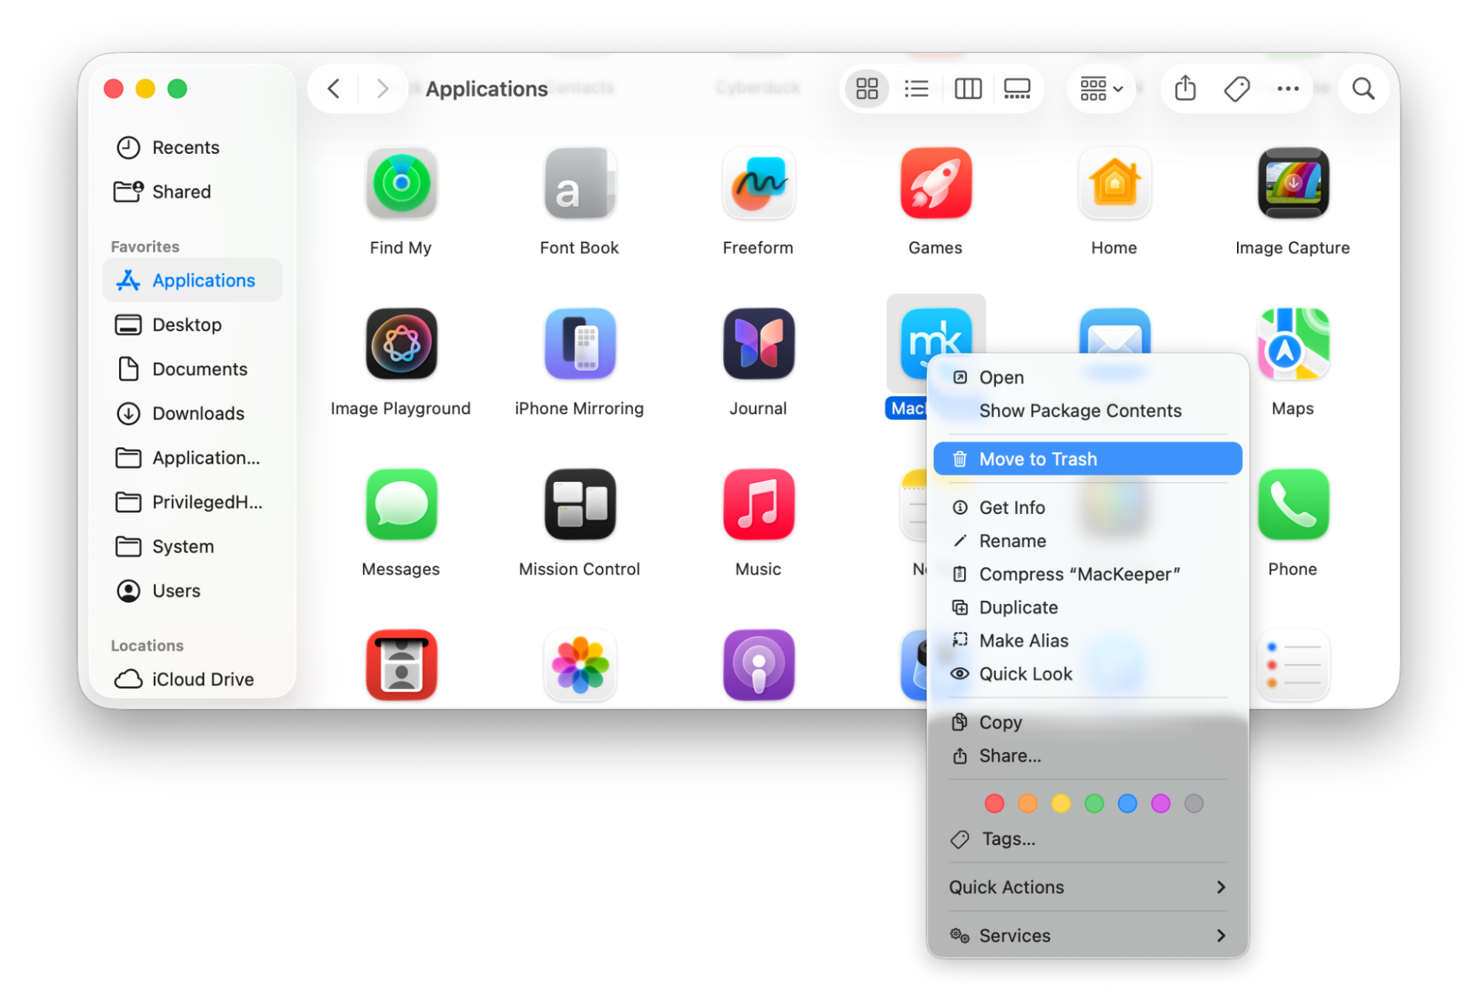Open Downloads in the sidebar

(x=197, y=413)
